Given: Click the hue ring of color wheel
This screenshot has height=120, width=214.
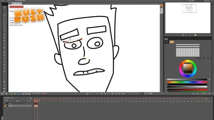Looking at the screenshot, I should point(188,61).
